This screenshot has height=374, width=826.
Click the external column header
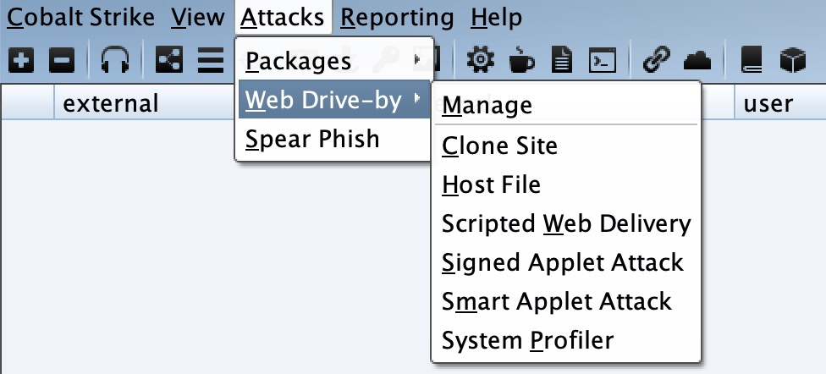(112, 103)
